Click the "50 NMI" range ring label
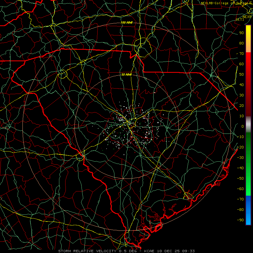The image size is (253, 253). tap(126, 74)
